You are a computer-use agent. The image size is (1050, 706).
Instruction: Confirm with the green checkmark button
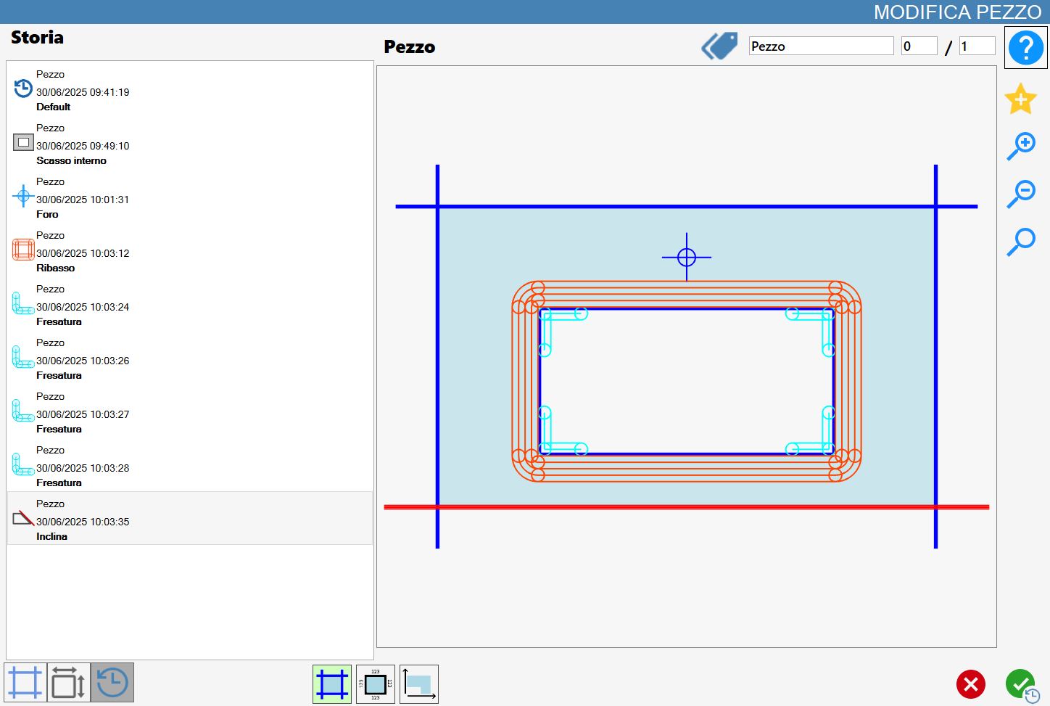1022,684
